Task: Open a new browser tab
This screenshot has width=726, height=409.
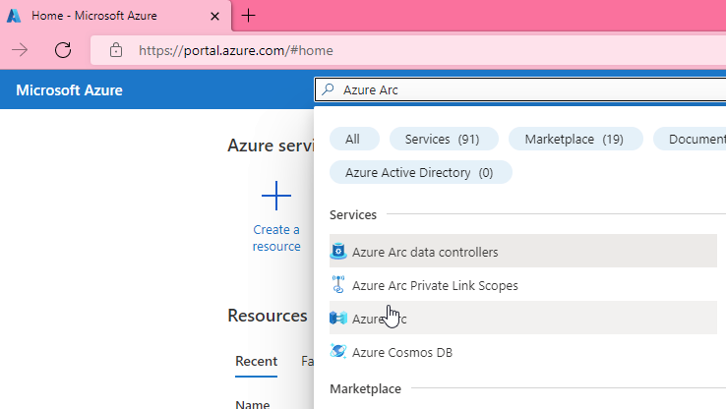Action: [249, 16]
